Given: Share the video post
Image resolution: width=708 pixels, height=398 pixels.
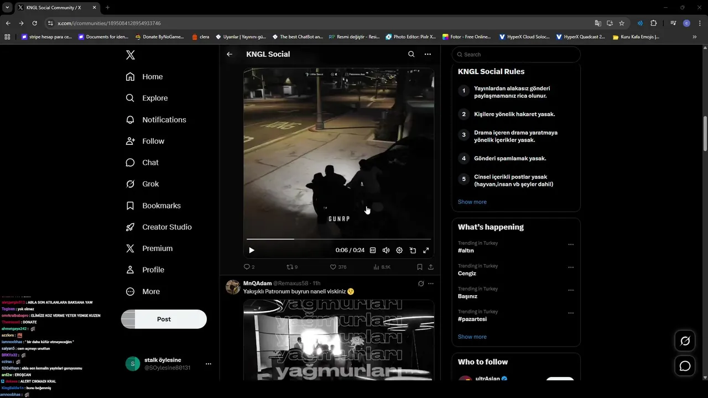Looking at the screenshot, I should [431, 267].
